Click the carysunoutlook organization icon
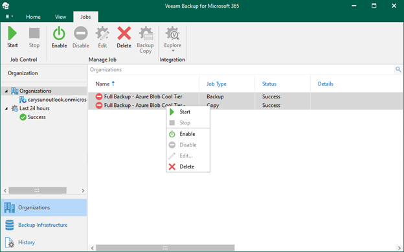 (x=23, y=100)
